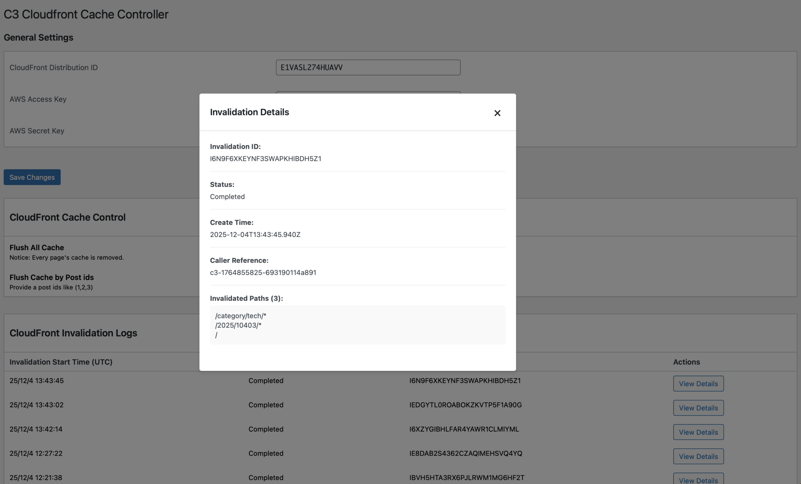The width and height of the screenshot is (801, 484).
Task: Open View Details for IEDGYTL0ROABOKZKVTP5F1A90G
Action: tap(698, 408)
